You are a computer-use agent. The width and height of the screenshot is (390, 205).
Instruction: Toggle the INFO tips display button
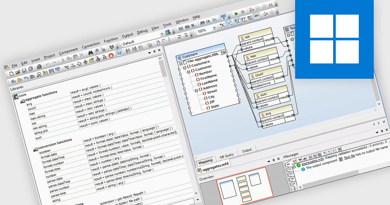pyautogui.click(x=256, y=17)
